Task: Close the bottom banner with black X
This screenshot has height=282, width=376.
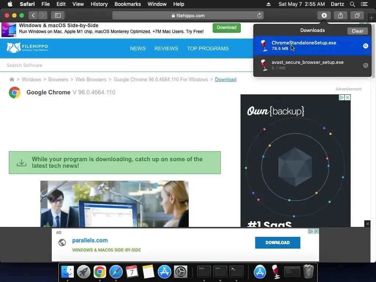Action: point(368,224)
